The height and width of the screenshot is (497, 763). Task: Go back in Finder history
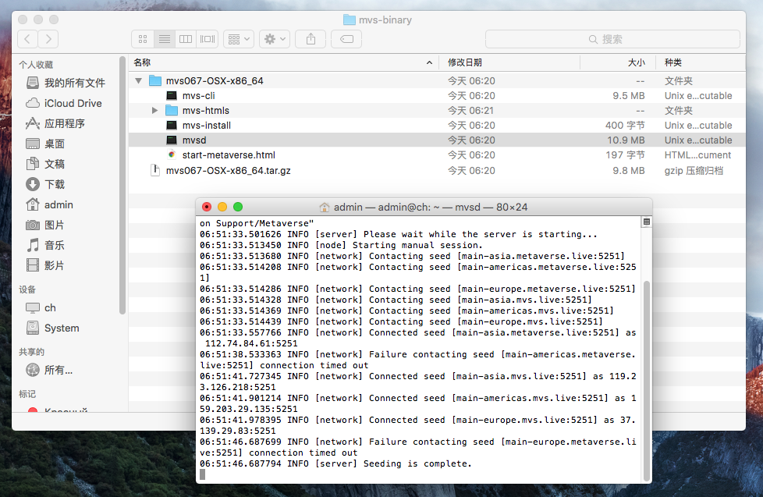(27, 39)
